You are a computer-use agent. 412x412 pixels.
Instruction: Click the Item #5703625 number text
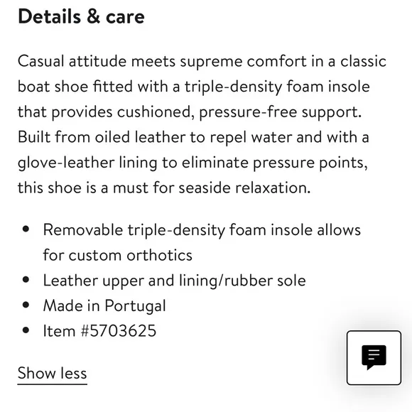coord(99,330)
